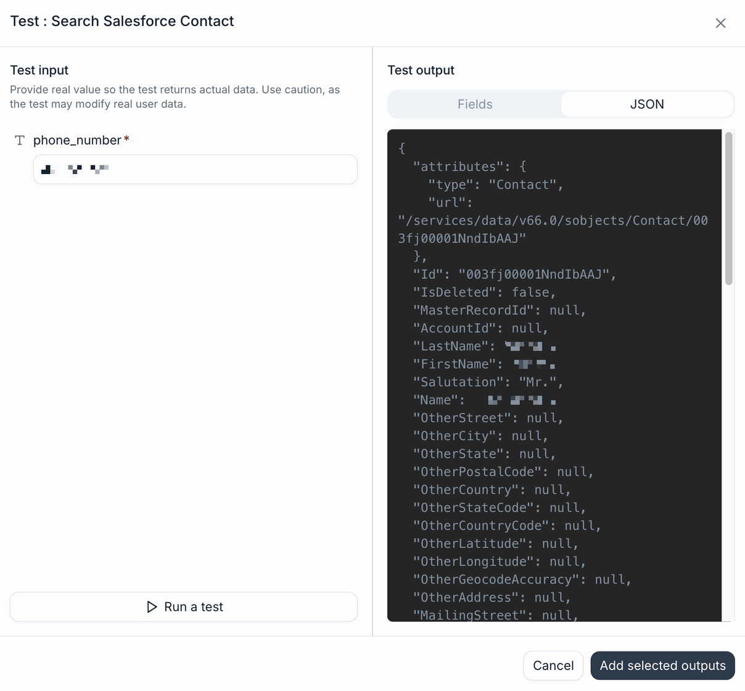
Task: Click the "OtherLongitude": null line
Action: (x=500, y=561)
